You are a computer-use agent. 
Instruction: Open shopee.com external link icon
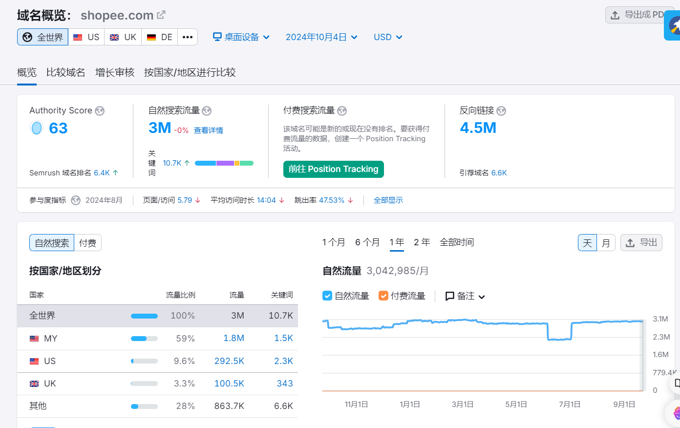[161, 15]
